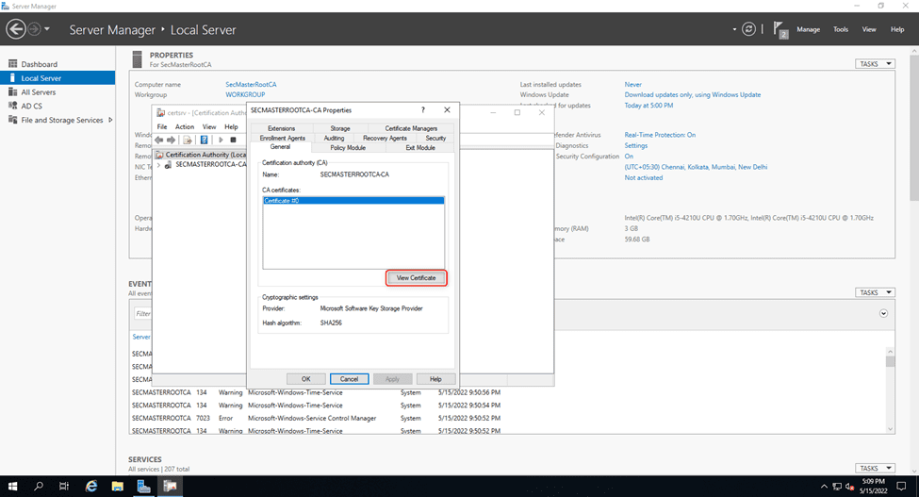
Task: Click the Server Manager forward arrow
Action: pyautogui.click(x=35, y=28)
